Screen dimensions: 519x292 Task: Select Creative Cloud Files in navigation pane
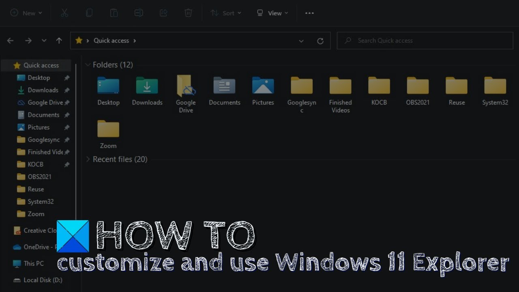point(35,230)
